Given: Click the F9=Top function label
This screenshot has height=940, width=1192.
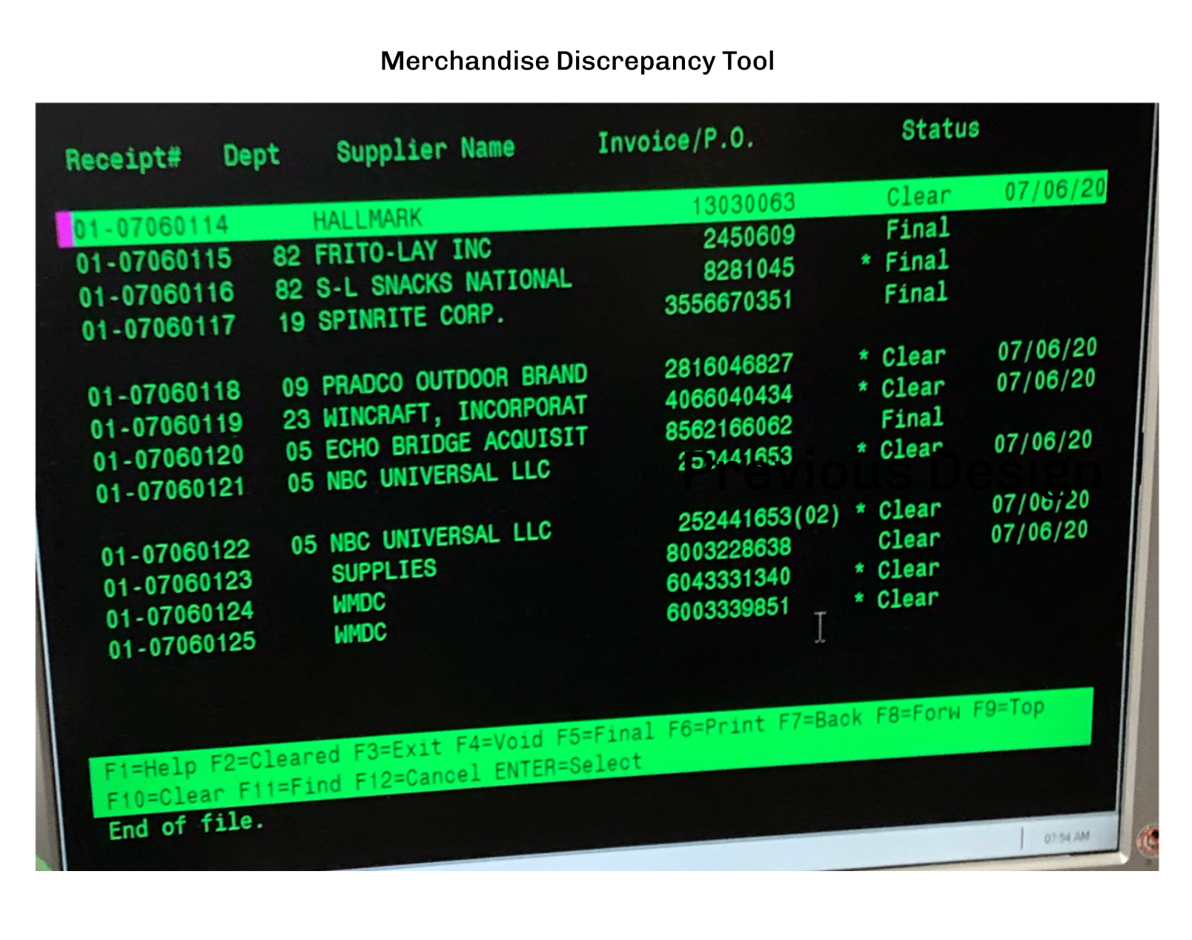Looking at the screenshot, I should tap(1008, 707).
